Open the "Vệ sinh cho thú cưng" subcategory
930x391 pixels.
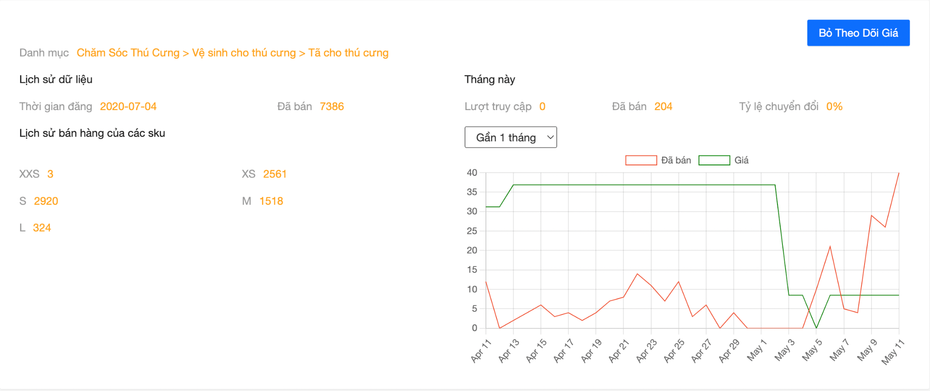(x=243, y=53)
